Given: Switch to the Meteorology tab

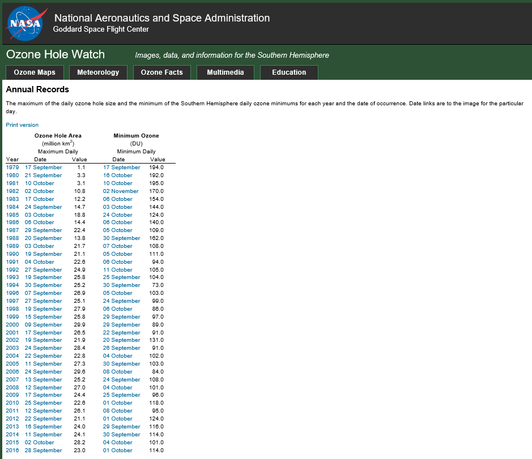Looking at the screenshot, I should tap(98, 72).
